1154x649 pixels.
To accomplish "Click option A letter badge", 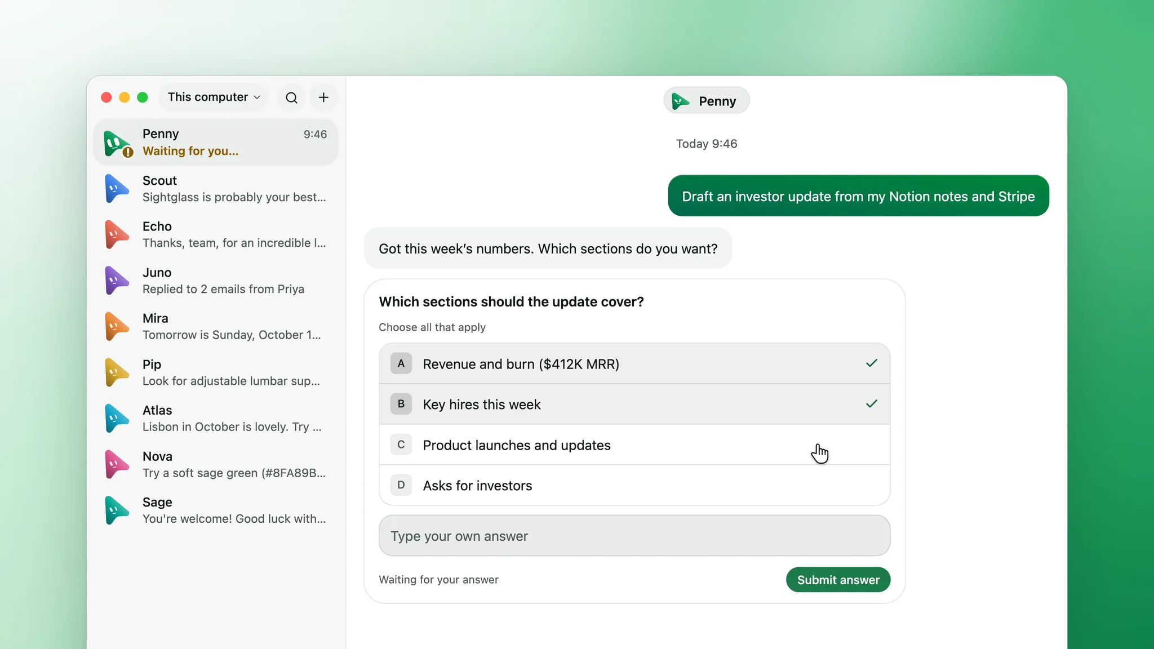I will point(401,363).
